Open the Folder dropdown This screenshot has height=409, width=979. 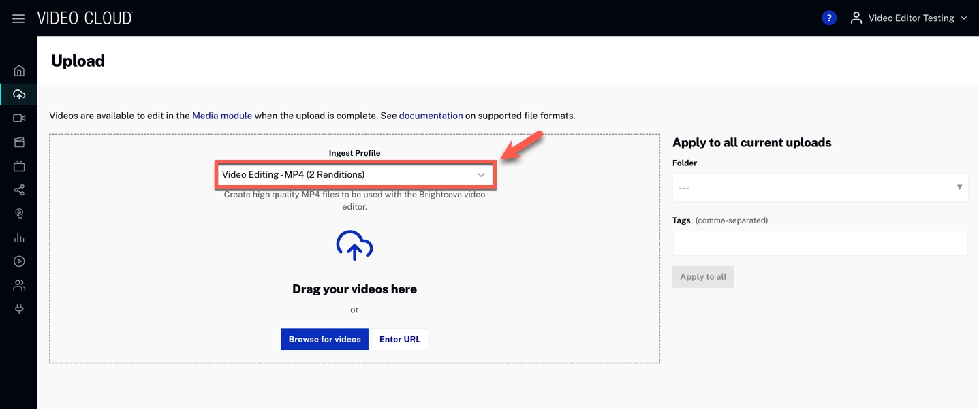click(820, 188)
